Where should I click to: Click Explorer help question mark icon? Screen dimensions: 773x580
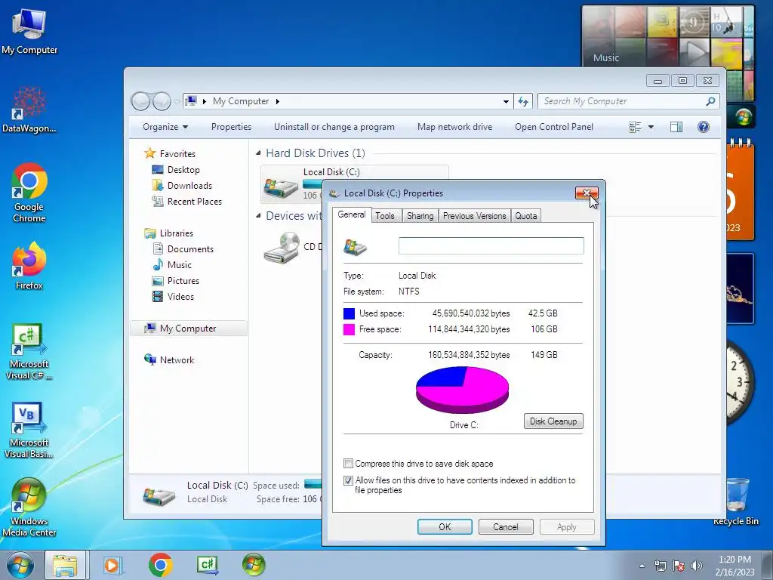(704, 127)
